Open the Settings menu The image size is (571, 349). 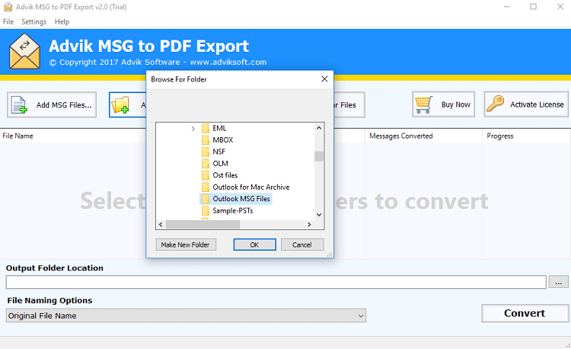[33, 22]
